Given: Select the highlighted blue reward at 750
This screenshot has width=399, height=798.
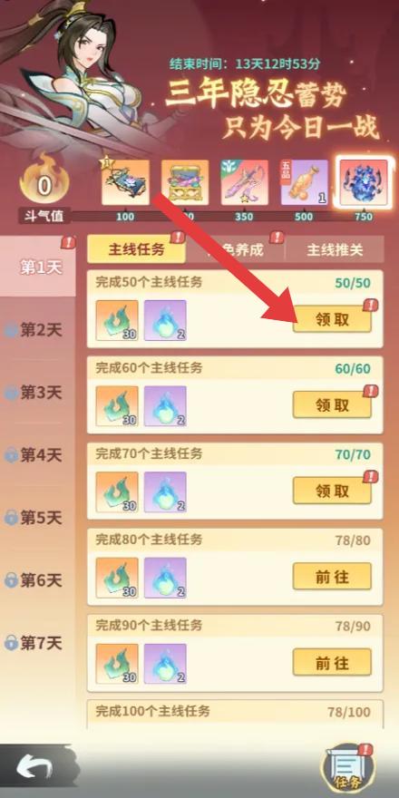Looking at the screenshot, I should (364, 182).
